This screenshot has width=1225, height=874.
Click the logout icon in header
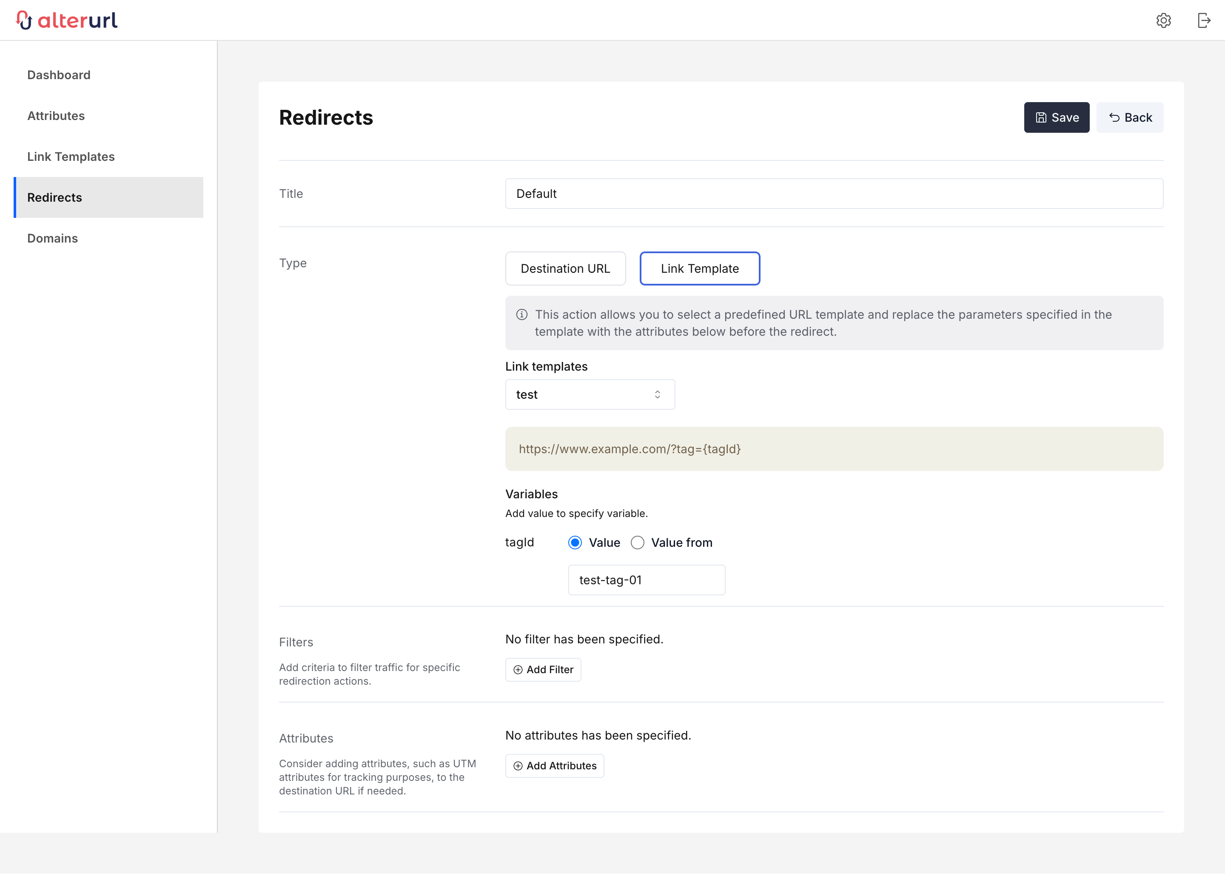[1204, 20]
